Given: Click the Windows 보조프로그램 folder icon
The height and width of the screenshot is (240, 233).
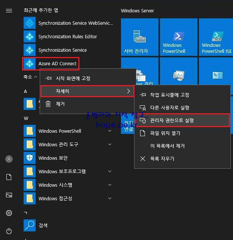Looking at the screenshot, I should (30, 171).
